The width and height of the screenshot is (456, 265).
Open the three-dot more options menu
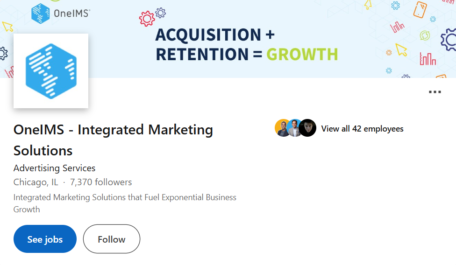point(435,92)
